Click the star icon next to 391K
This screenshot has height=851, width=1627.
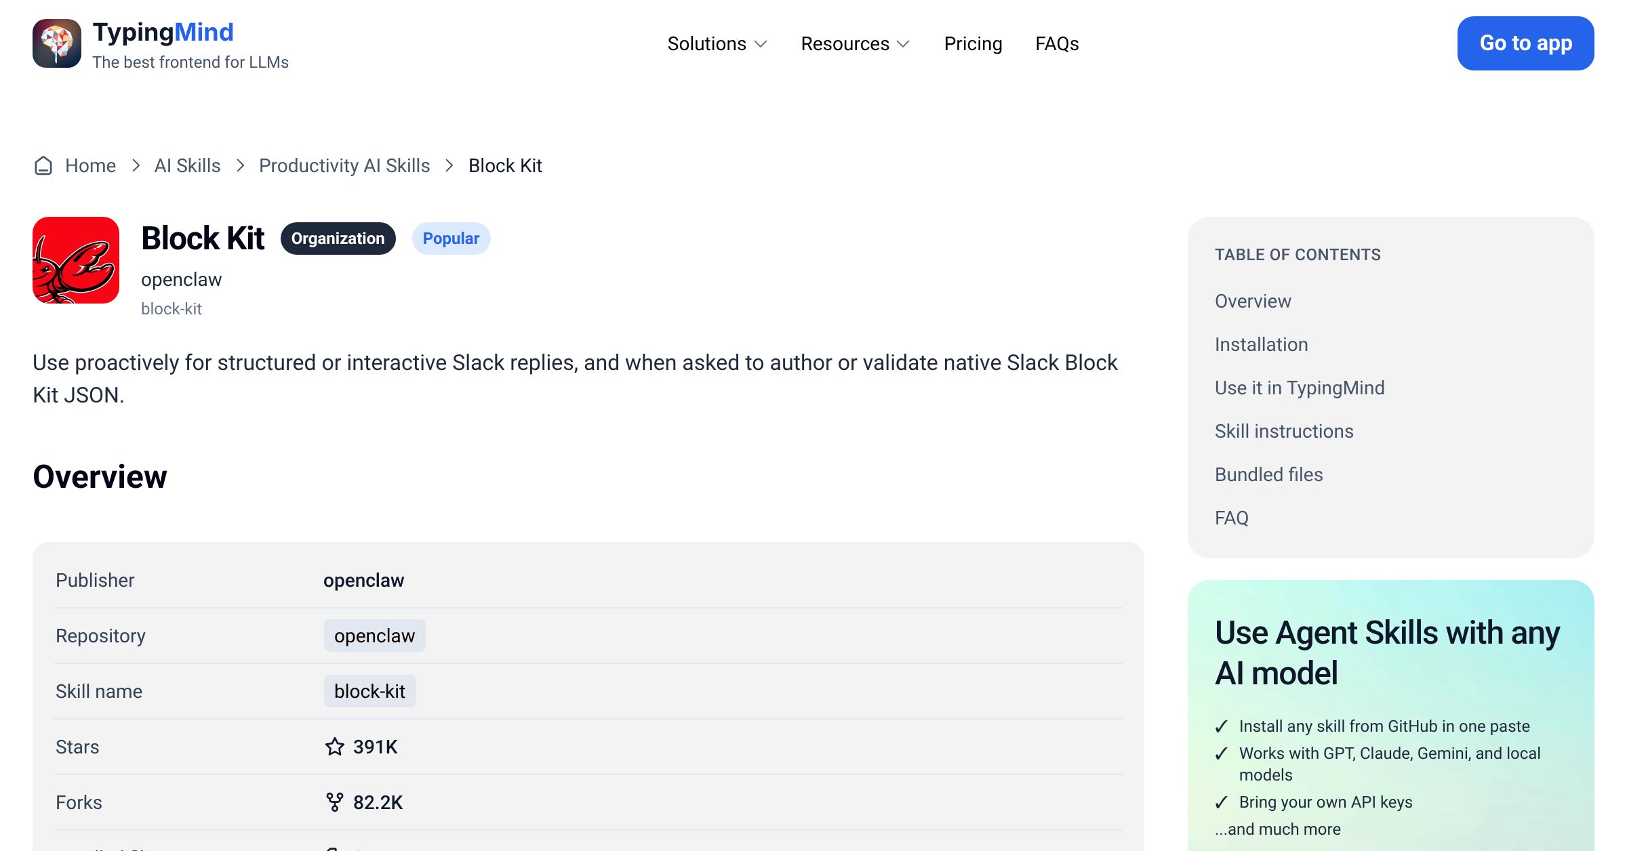(x=335, y=747)
